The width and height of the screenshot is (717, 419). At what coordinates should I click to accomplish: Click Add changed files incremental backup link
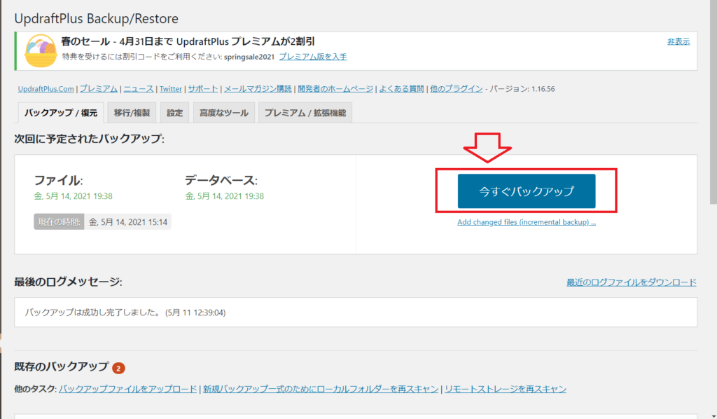pos(527,222)
